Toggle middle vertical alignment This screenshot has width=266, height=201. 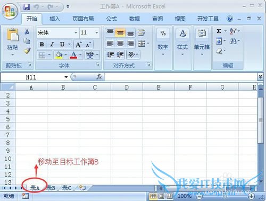pos(120,32)
